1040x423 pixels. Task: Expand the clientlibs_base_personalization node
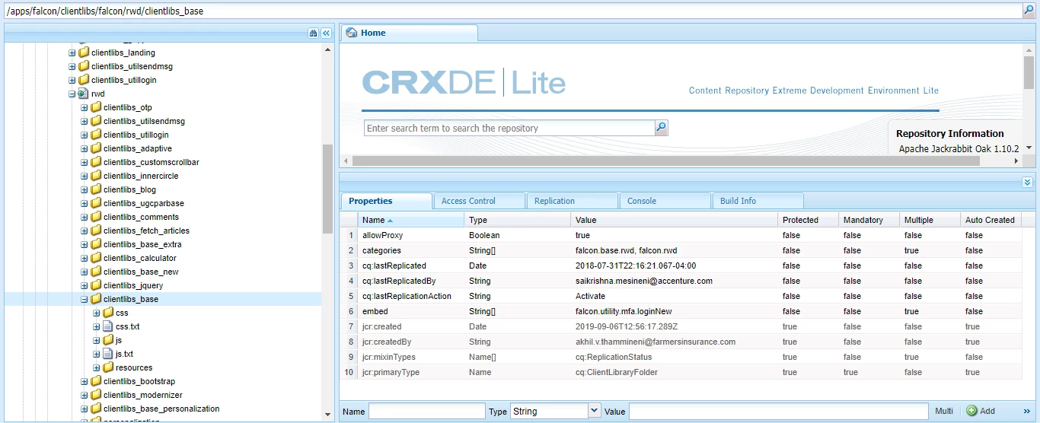click(85, 409)
